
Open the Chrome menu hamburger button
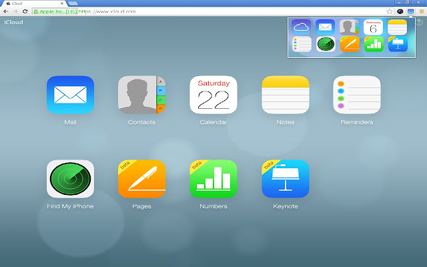tap(422, 11)
